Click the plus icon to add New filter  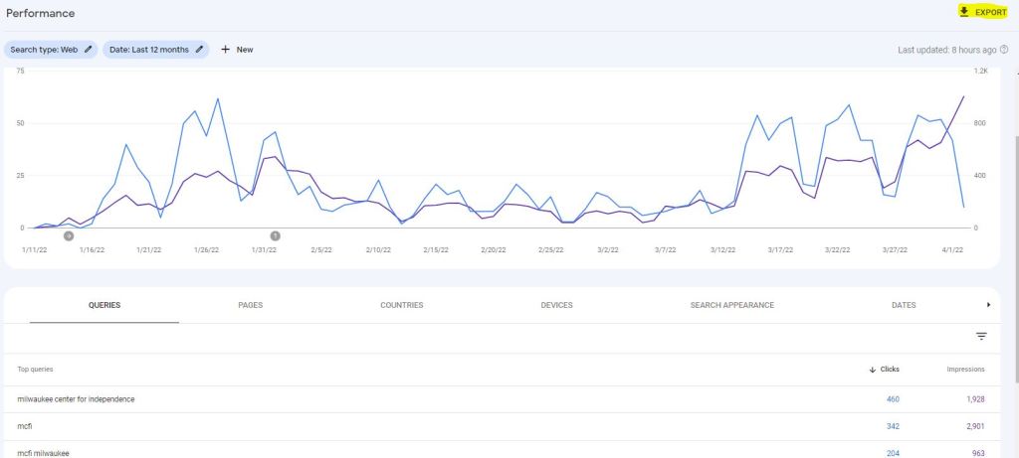pyautogui.click(x=226, y=49)
